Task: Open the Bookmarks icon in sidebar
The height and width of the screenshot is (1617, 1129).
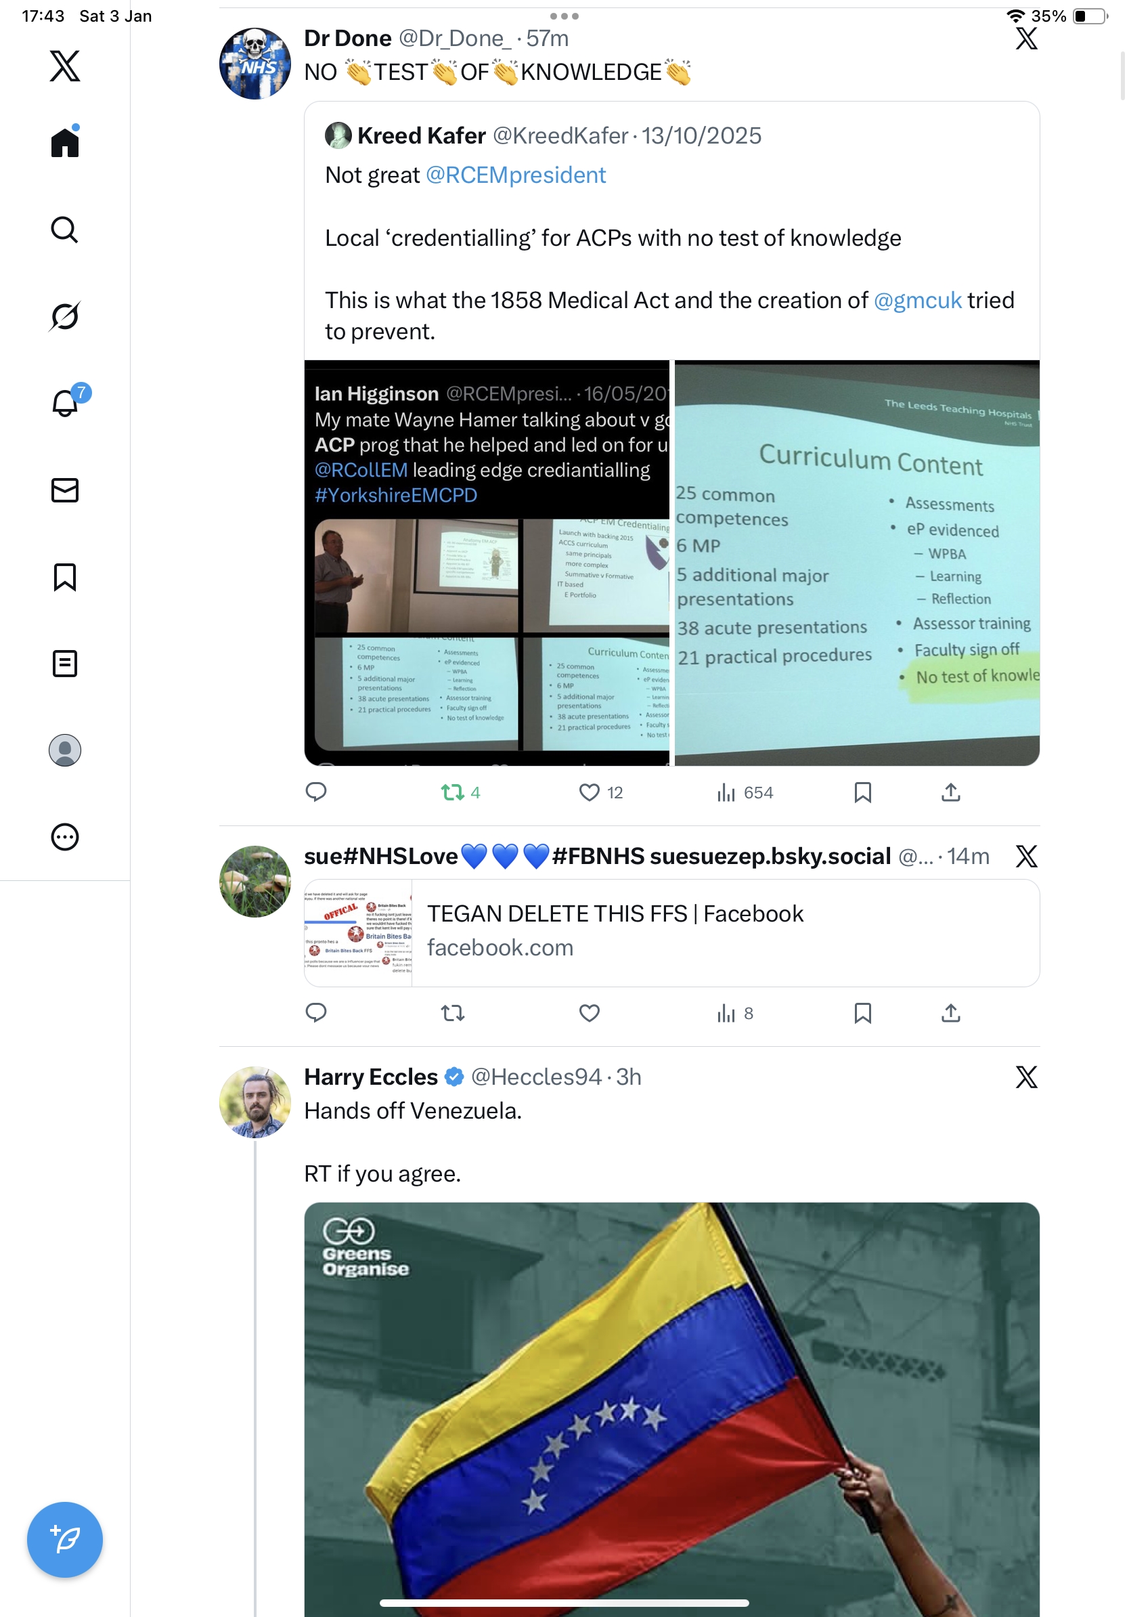Action: point(65,577)
